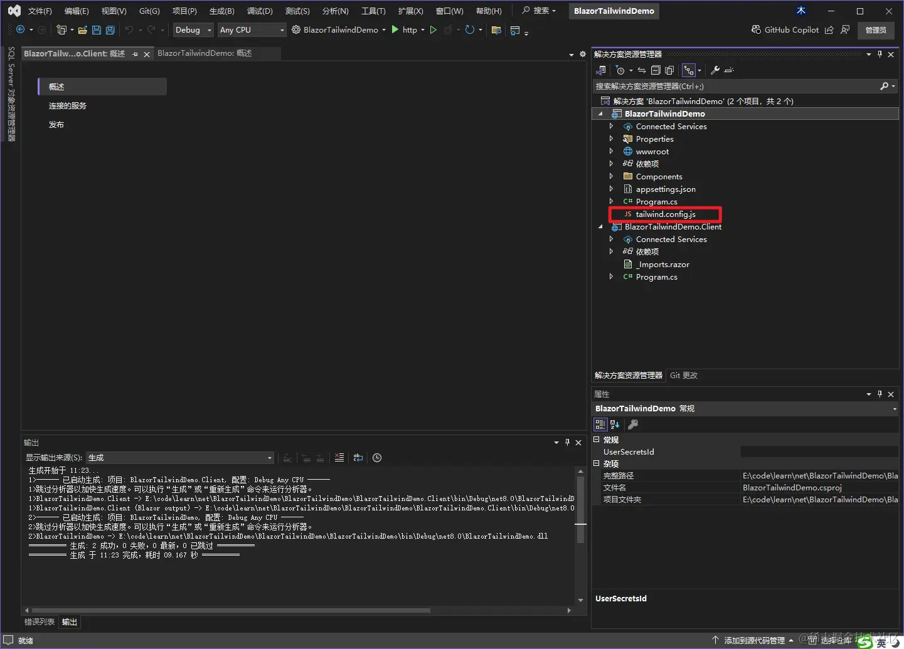Collapse the BlazorTailwindDemo.Client project node

click(x=600, y=227)
